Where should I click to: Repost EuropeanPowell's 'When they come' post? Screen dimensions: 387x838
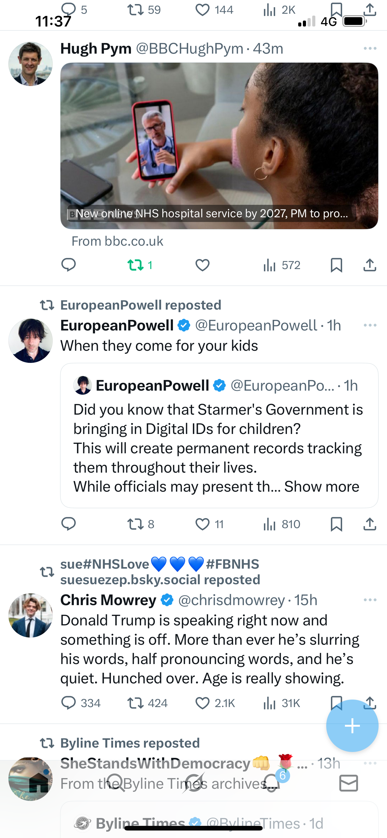click(x=136, y=524)
